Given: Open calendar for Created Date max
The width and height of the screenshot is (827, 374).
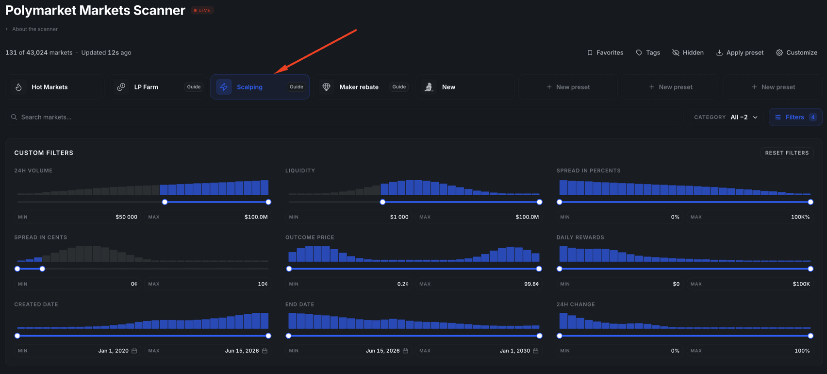Looking at the screenshot, I should (x=265, y=351).
